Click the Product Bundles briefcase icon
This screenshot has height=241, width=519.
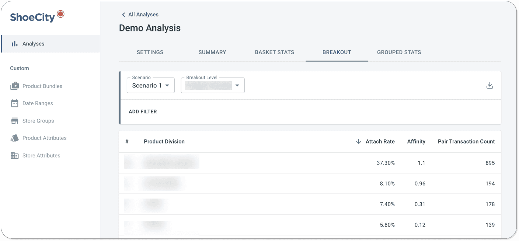click(14, 86)
